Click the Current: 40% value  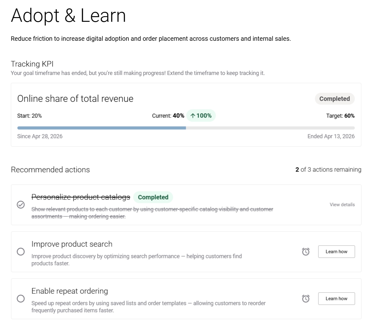(168, 116)
